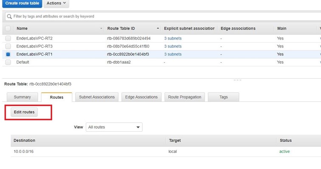Click the Edit routes button
321x169 pixels.
pos(24,112)
